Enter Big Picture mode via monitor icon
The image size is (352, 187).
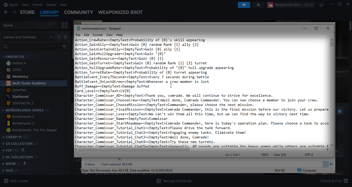click(x=321, y=5)
